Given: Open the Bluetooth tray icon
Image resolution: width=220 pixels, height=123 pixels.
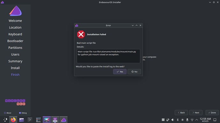Looking at the screenshot, I should pos(178,120).
